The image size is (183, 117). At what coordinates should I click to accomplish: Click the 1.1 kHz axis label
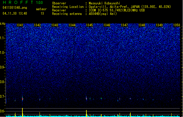[x=3, y=38]
